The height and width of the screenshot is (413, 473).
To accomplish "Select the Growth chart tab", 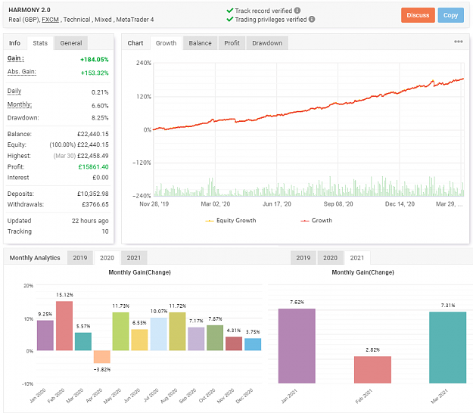I will point(166,43).
